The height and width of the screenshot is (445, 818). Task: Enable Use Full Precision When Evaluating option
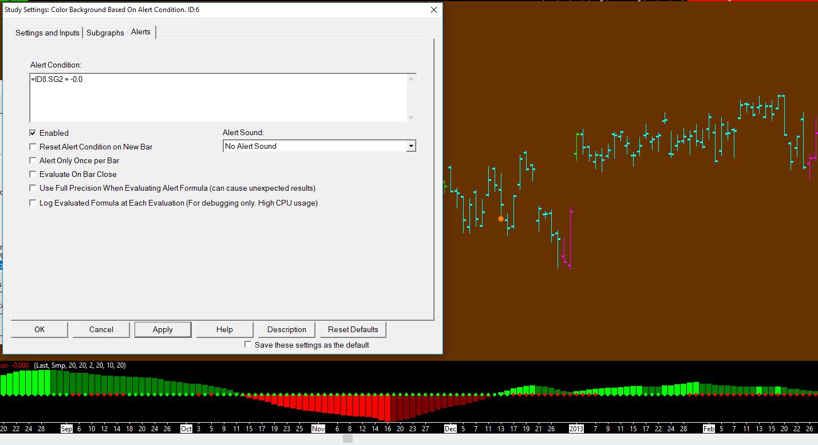(x=33, y=188)
